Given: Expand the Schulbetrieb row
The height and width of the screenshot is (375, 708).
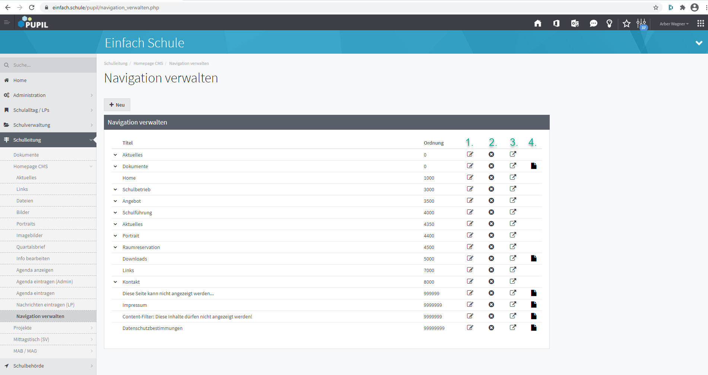Looking at the screenshot, I should [115, 189].
